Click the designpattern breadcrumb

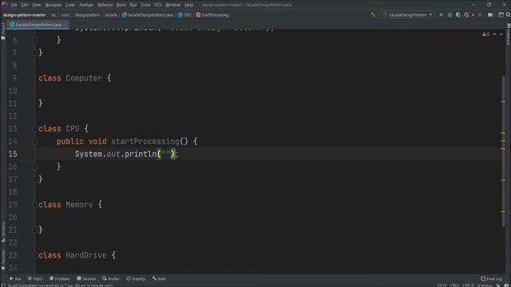[87, 15]
